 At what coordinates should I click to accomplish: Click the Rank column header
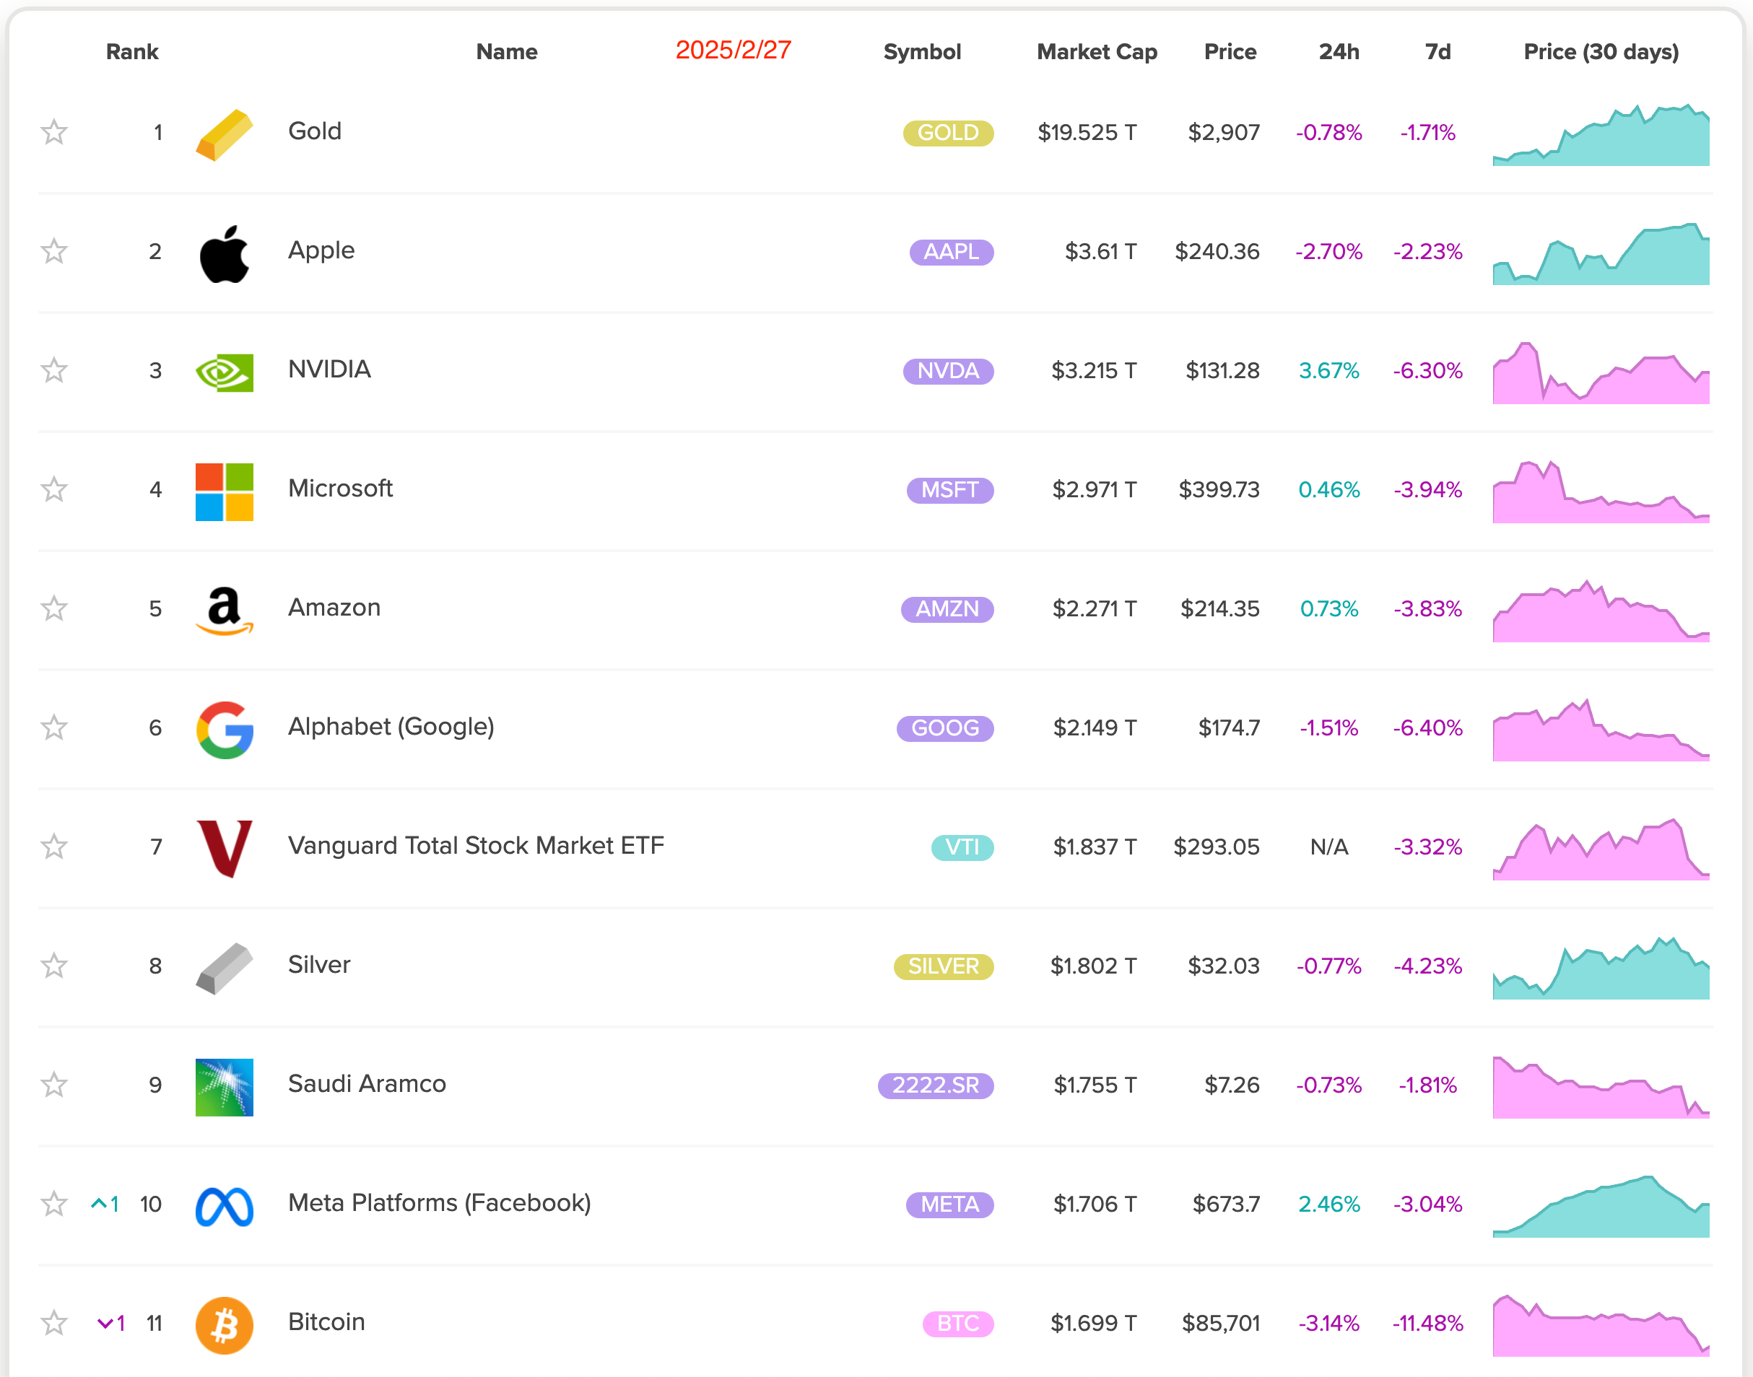coord(132,51)
